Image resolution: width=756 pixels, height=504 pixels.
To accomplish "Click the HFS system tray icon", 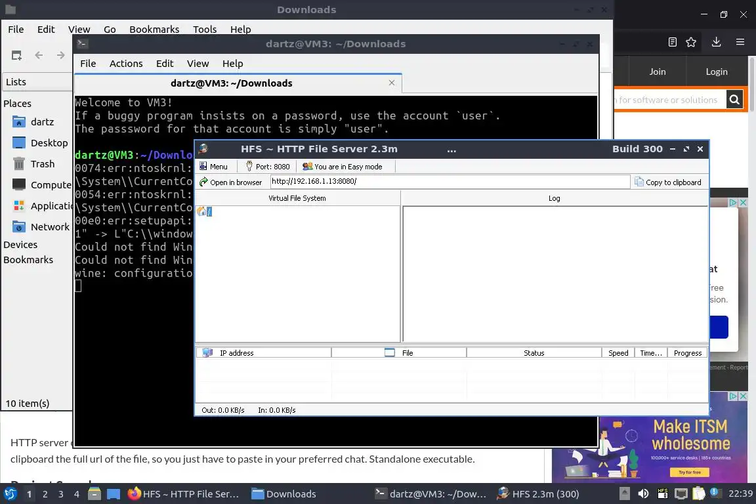I will point(662,493).
